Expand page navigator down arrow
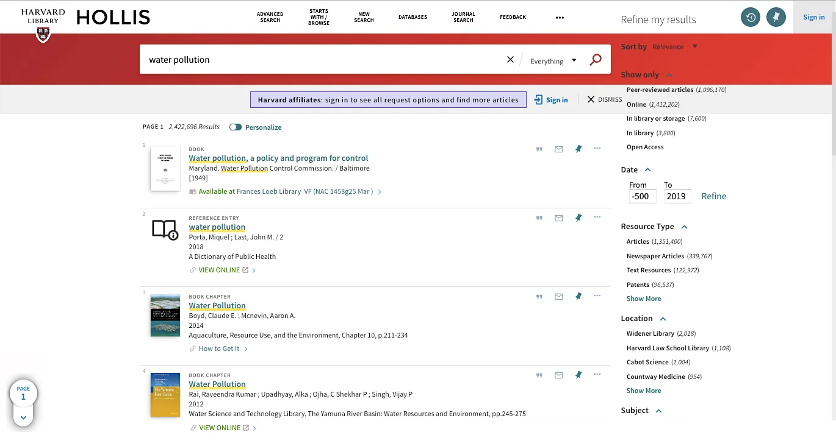 (x=23, y=417)
